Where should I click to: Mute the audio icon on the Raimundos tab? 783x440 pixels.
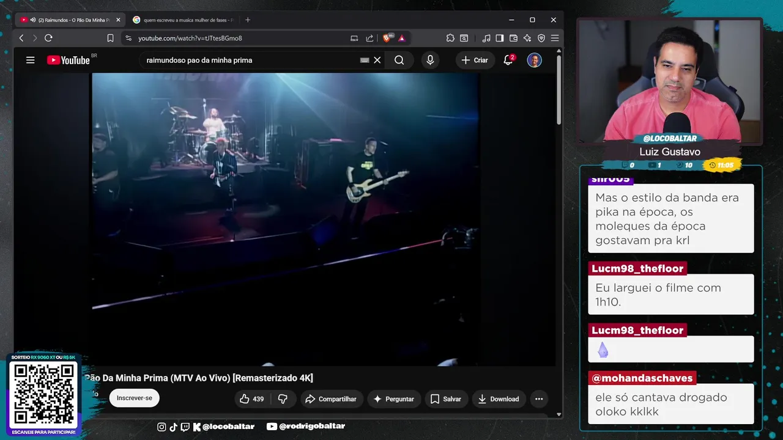32,20
